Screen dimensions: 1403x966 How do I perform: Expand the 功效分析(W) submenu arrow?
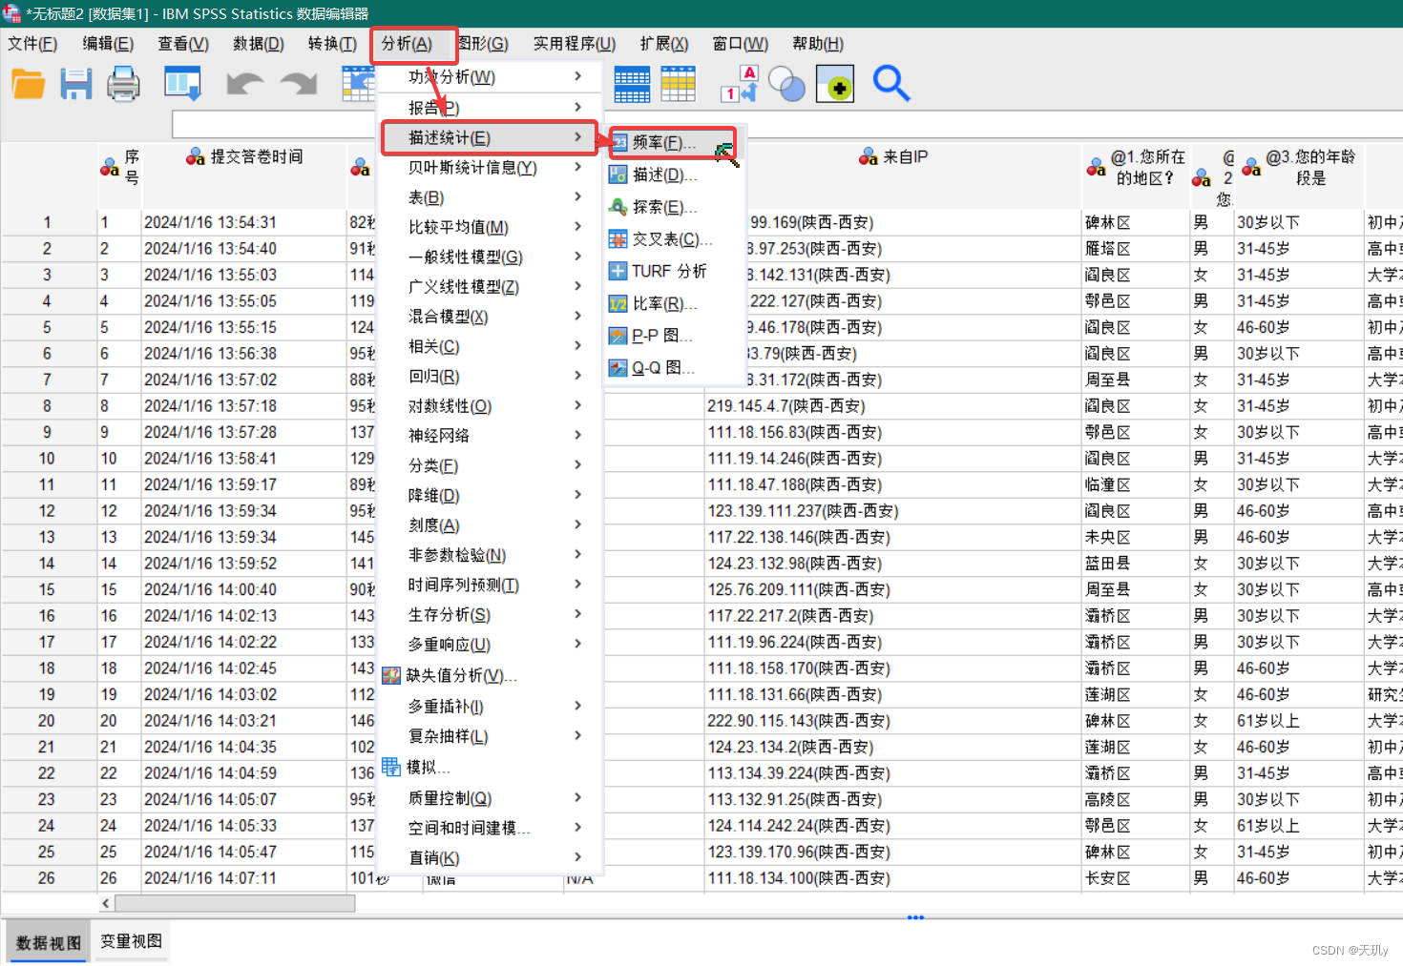(x=578, y=76)
